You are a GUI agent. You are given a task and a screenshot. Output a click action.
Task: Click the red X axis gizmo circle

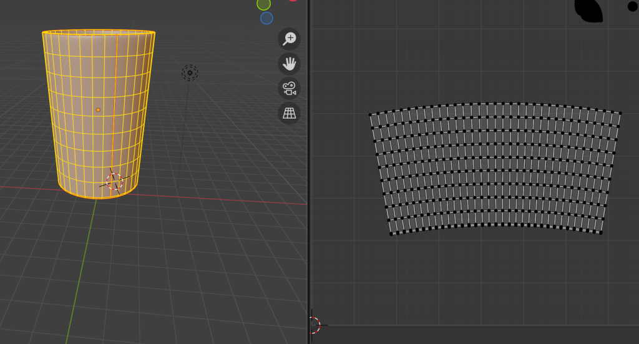[293, 1]
